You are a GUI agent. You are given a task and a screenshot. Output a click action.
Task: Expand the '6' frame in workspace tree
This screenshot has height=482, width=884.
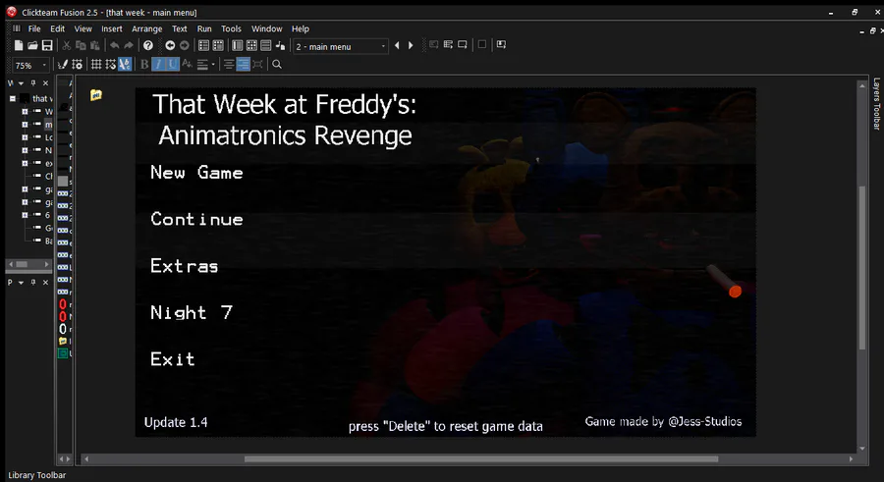[25, 215]
